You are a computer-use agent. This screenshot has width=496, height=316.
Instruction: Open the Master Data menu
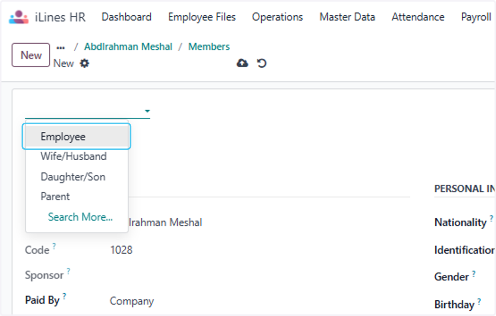click(x=347, y=17)
